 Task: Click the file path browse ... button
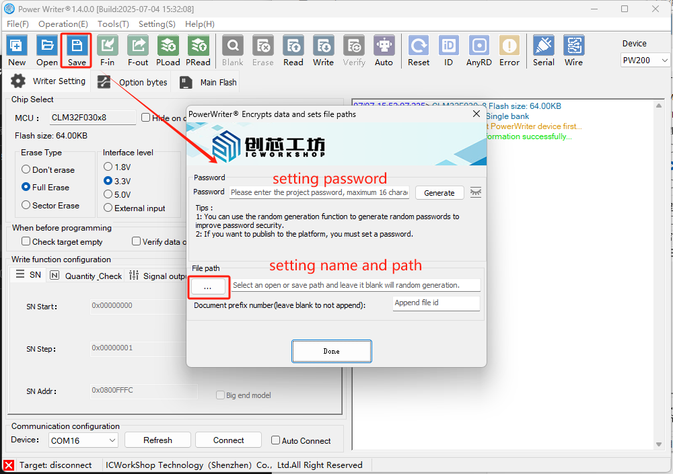[208, 286]
